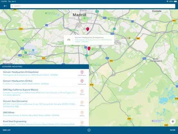The height and width of the screenshot is (134, 178).
Task: Open Gonvarri Headquarters (Embajadores) callout title
Action: coord(89,38)
